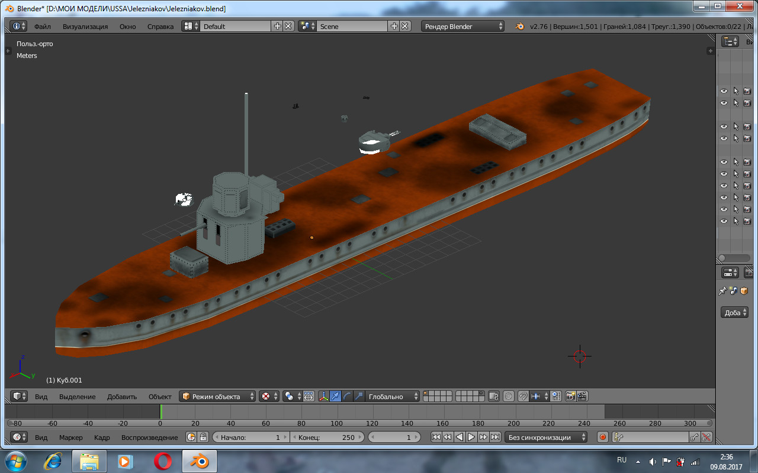The height and width of the screenshot is (473, 758).
Task: Click the pin icon in the properties panel
Action: point(722,291)
